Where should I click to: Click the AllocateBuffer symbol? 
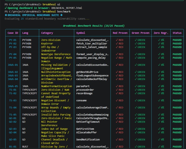[86, 132]
